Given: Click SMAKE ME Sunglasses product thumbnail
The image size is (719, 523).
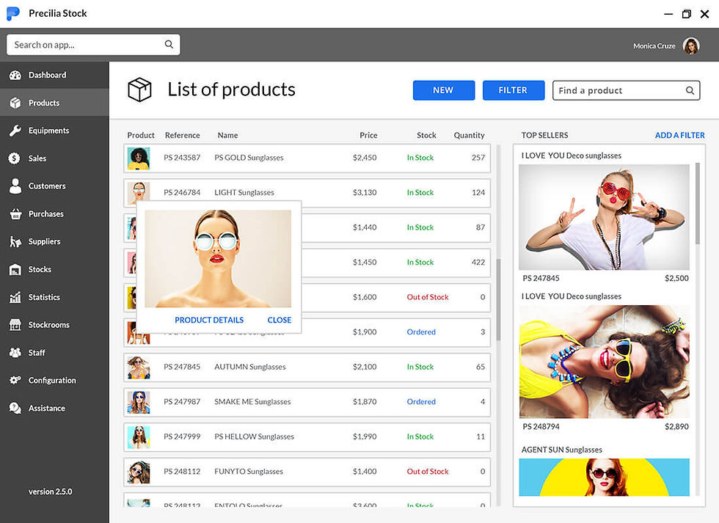Looking at the screenshot, I should (x=139, y=403).
